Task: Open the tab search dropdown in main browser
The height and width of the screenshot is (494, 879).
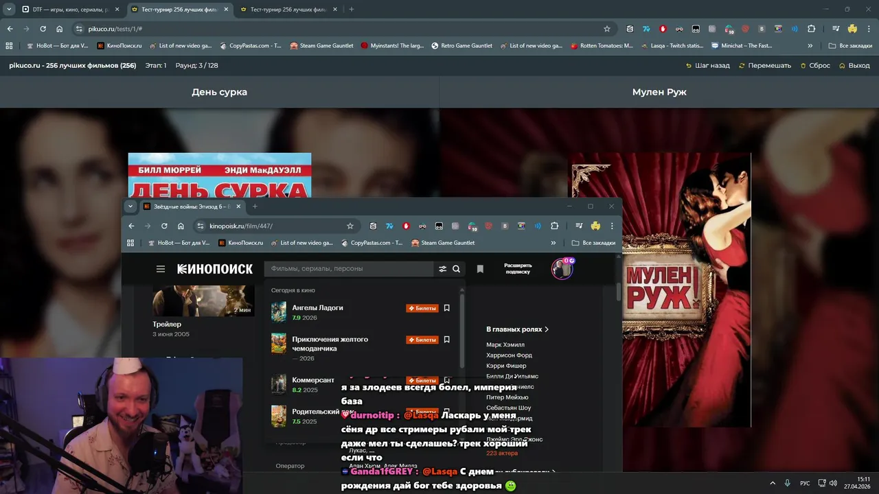Action: coord(9,10)
